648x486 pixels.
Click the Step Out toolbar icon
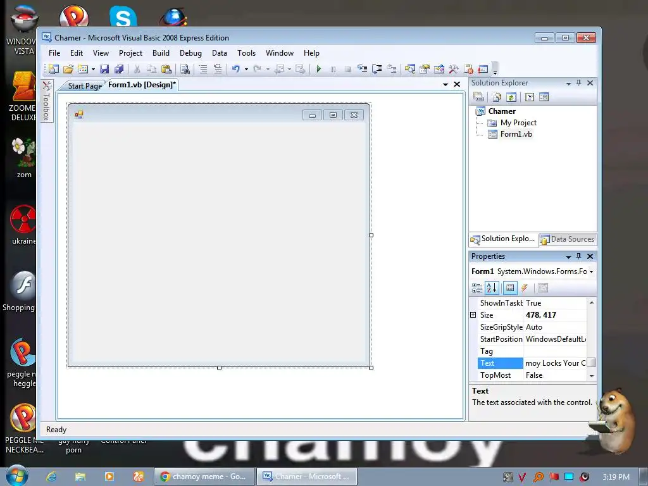point(391,69)
